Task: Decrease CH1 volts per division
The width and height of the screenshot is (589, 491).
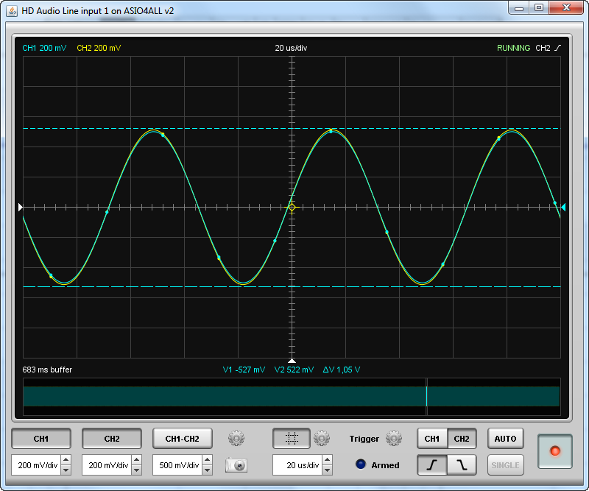Action: tap(66, 470)
